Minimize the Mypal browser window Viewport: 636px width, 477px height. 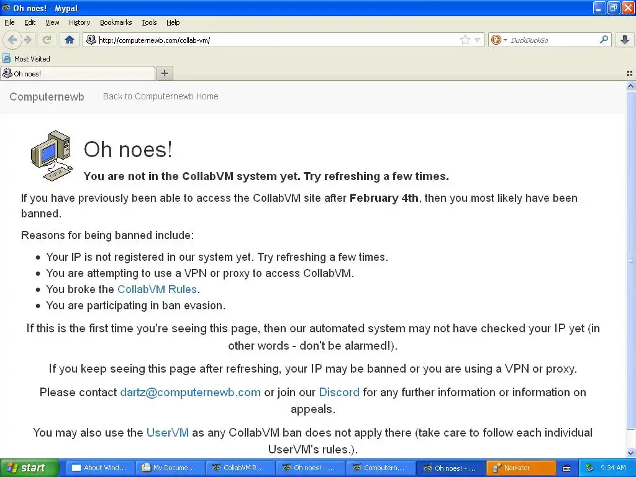pyautogui.click(x=599, y=7)
